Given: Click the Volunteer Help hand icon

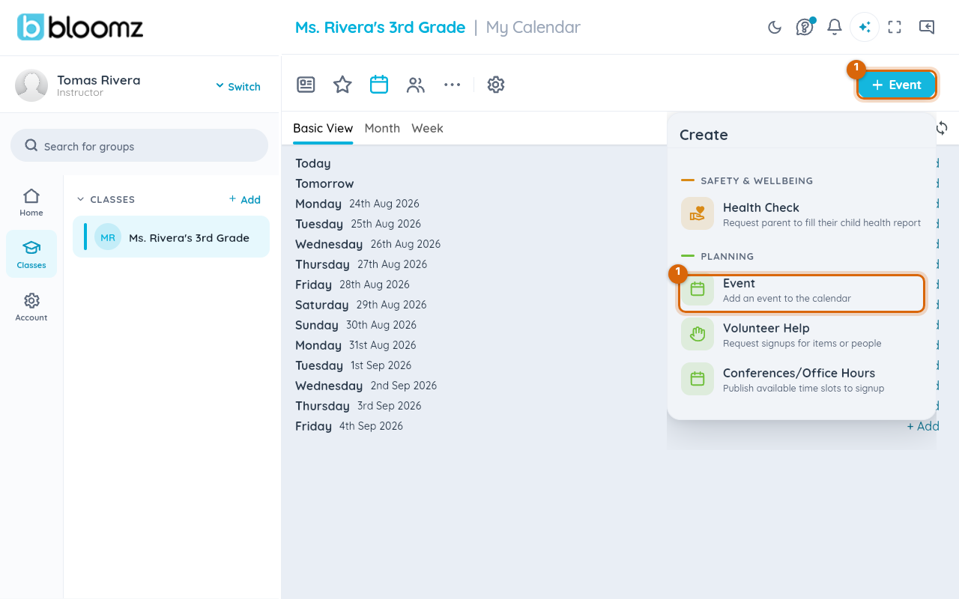Looking at the screenshot, I should [698, 334].
